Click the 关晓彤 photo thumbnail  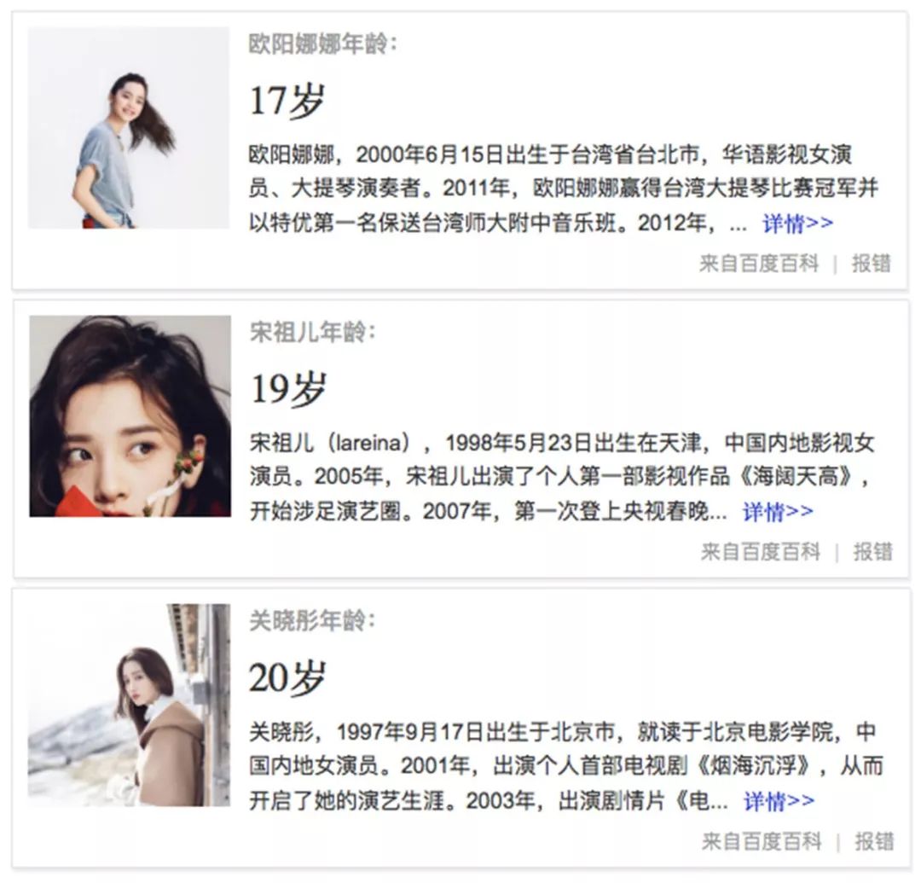(x=130, y=705)
